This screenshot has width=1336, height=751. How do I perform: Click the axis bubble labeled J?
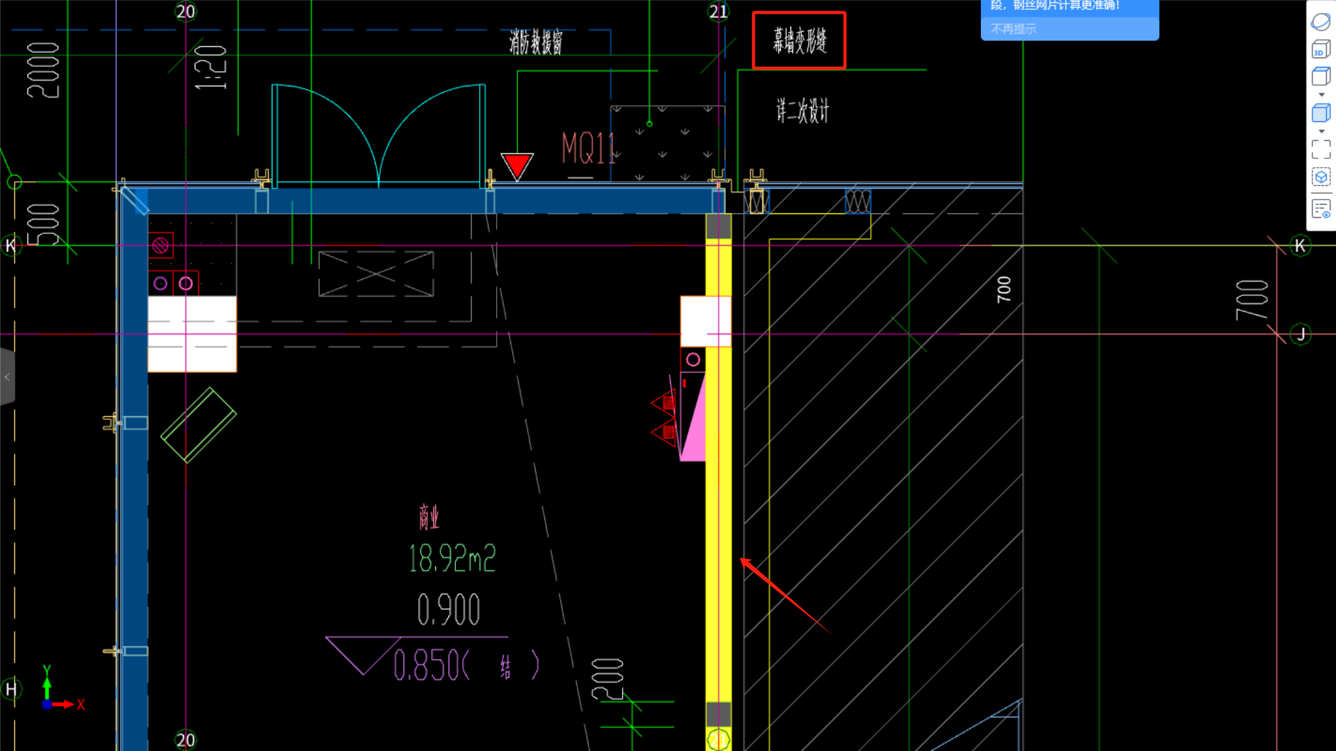pos(1301,334)
